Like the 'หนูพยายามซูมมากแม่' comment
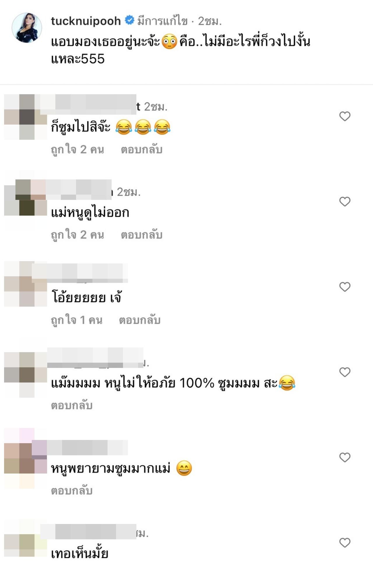Viewport: 373px width, 566px height. [x=345, y=457]
